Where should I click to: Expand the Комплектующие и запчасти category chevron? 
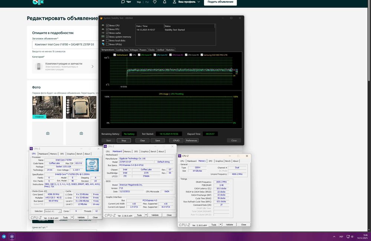coord(92,66)
